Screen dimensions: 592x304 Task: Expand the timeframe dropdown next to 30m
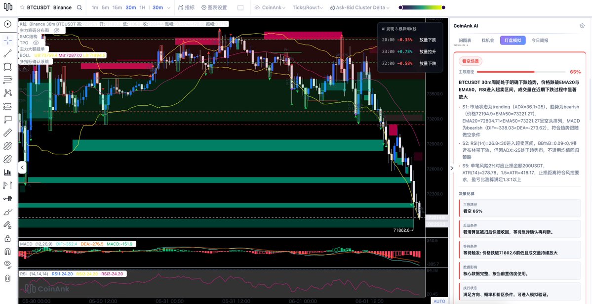(x=168, y=7)
